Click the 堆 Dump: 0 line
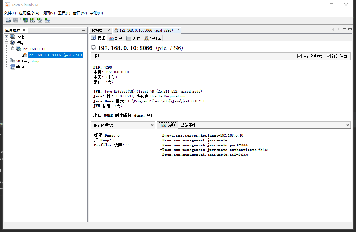This screenshot has width=356, height=232. [105, 140]
